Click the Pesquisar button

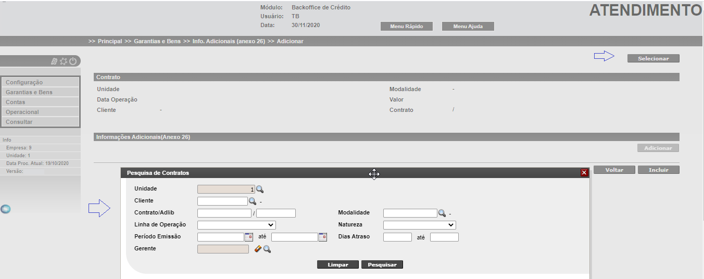click(382, 264)
